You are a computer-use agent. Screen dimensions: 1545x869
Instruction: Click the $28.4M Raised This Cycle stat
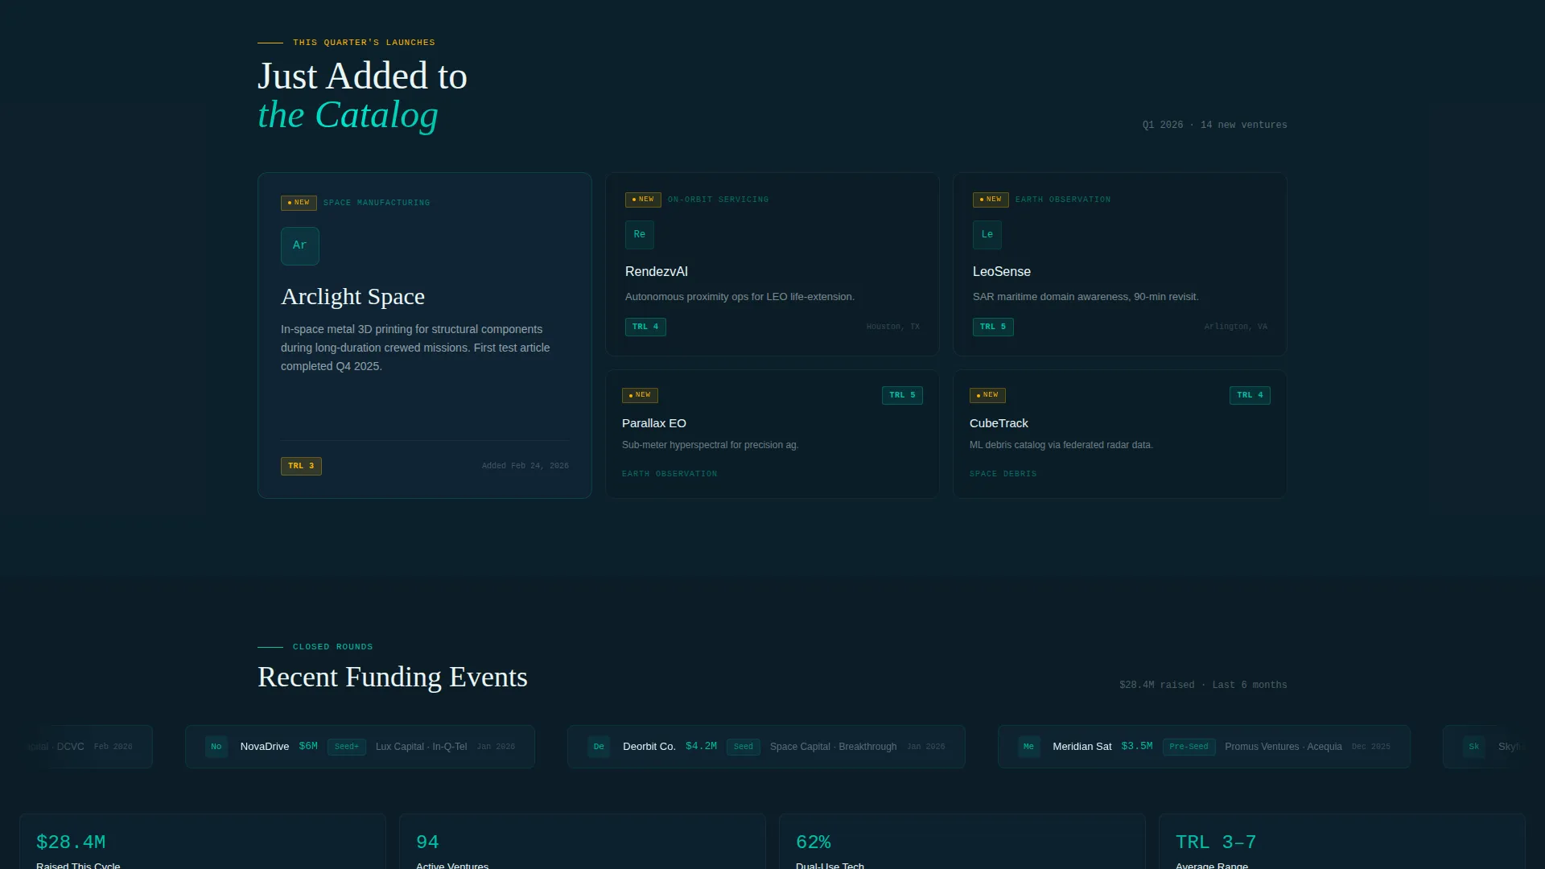tap(203, 842)
